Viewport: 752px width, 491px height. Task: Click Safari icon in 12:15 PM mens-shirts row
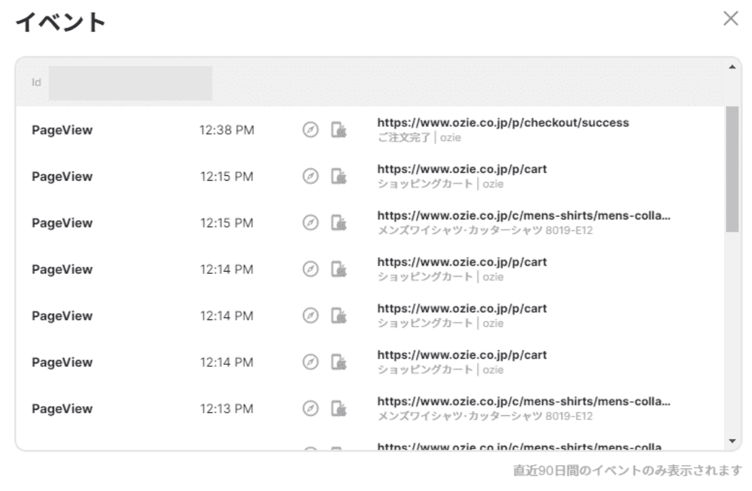[x=310, y=223]
